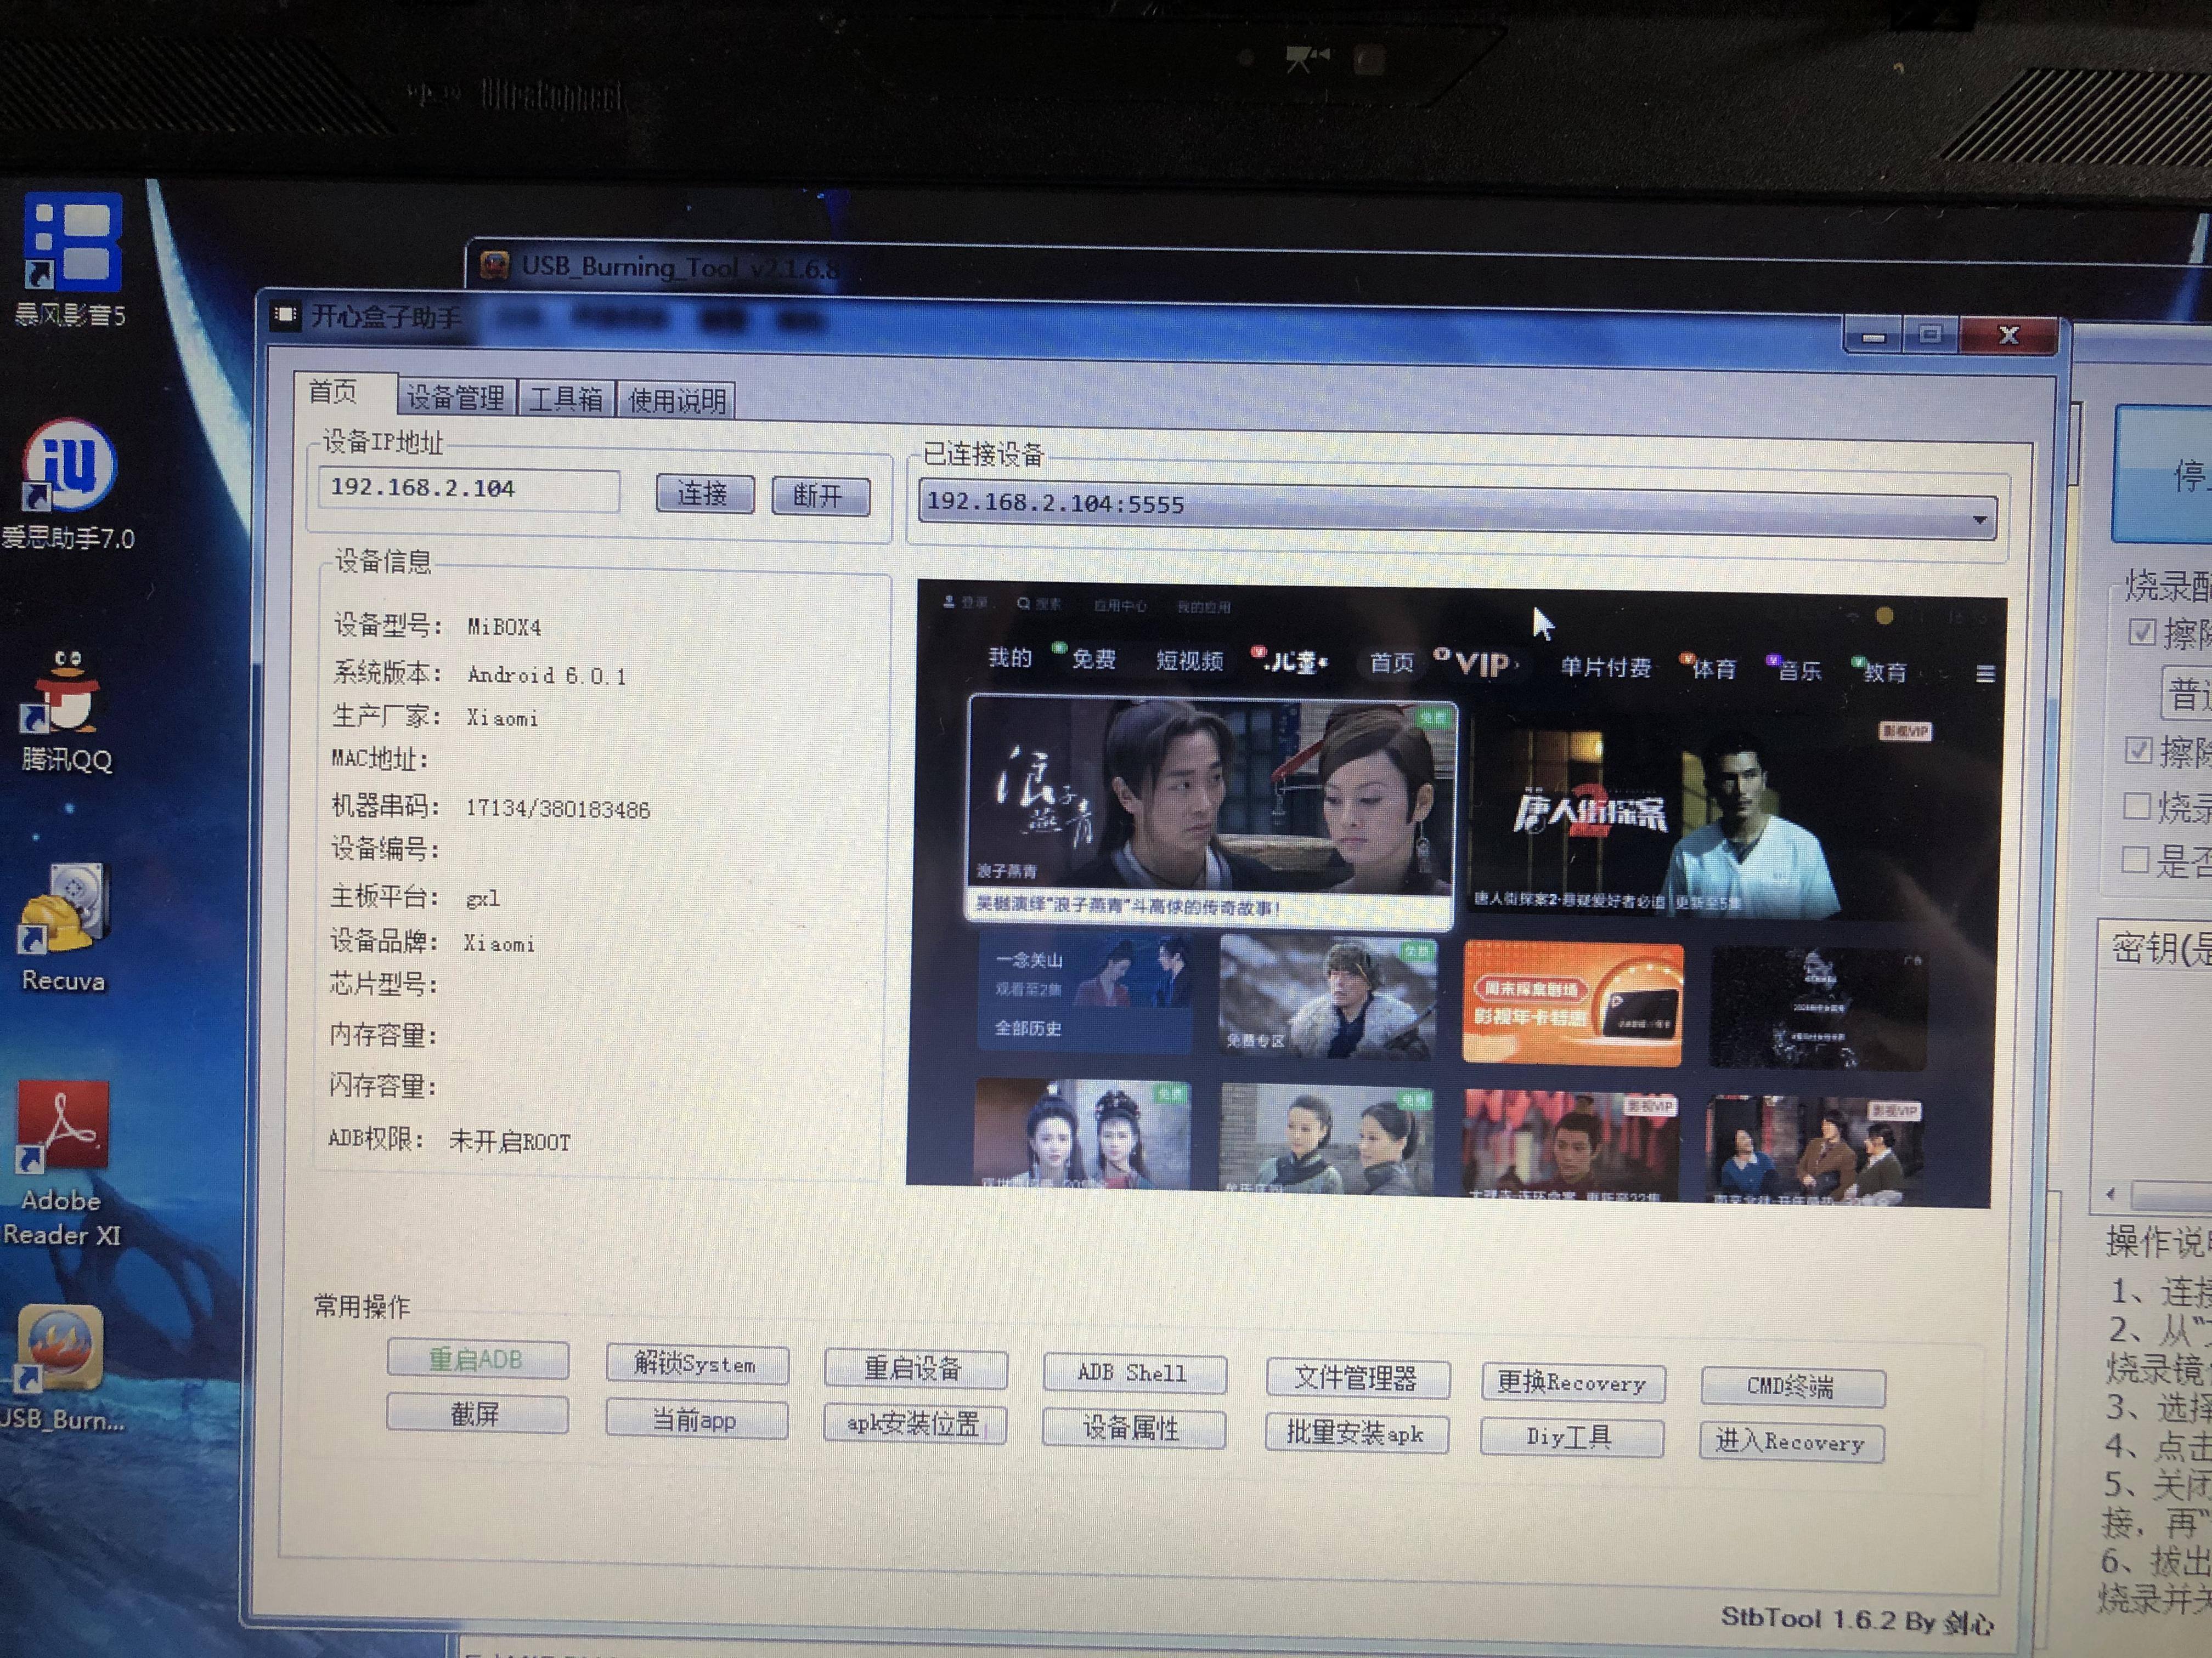Select 教育 in the TV preview menu
This screenshot has width=2212, height=1658.
(1885, 672)
